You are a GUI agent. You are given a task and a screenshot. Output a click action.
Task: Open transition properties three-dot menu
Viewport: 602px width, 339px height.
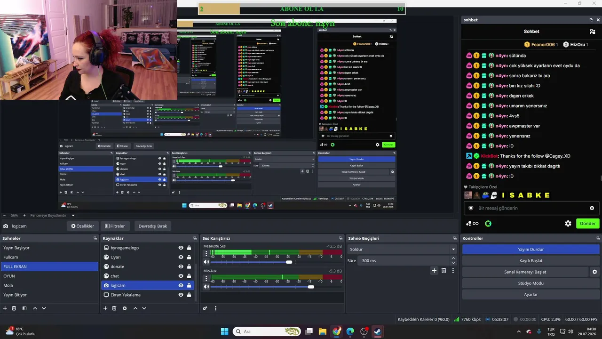click(x=453, y=271)
